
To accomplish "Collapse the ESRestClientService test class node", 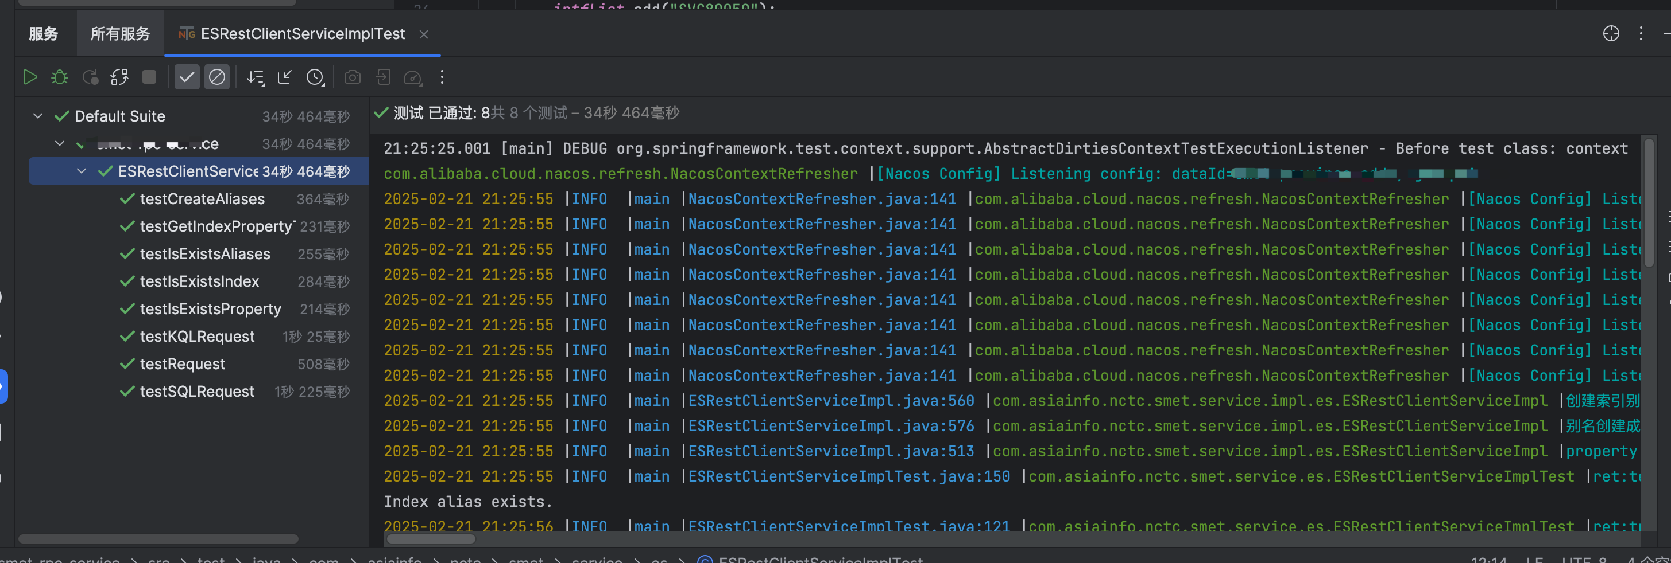I will (x=81, y=171).
